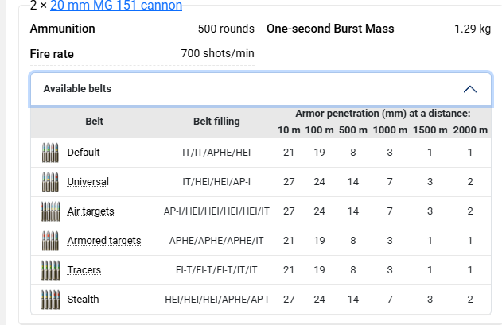The image size is (502, 325).
Task: Click the Tracers belt ammo icon
Action: point(50,269)
